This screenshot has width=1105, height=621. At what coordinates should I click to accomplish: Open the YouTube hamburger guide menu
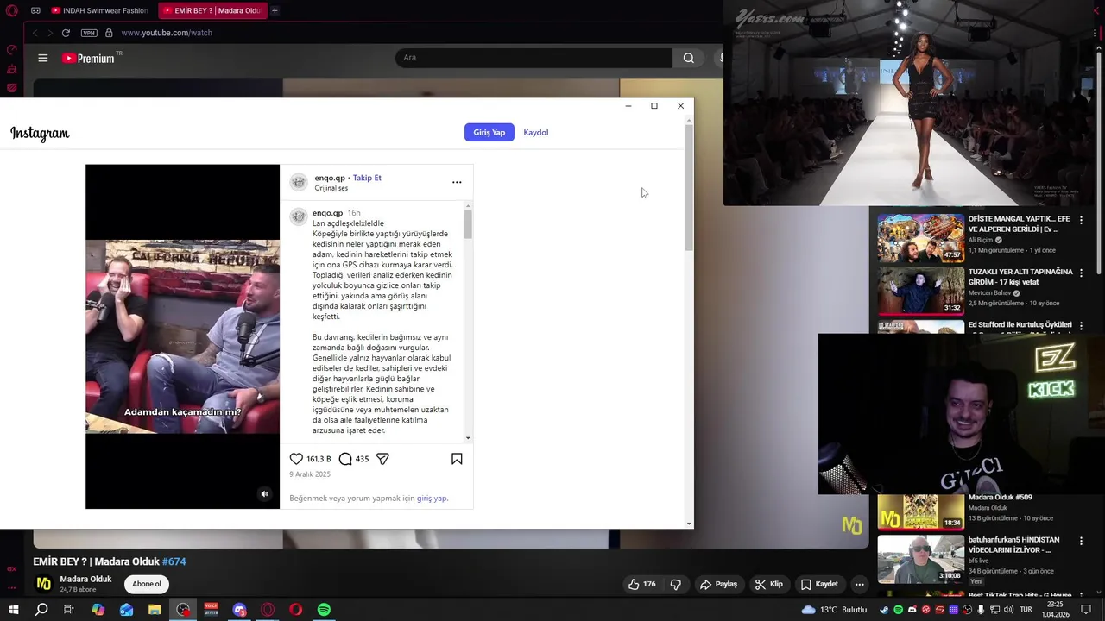(x=42, y=58)
